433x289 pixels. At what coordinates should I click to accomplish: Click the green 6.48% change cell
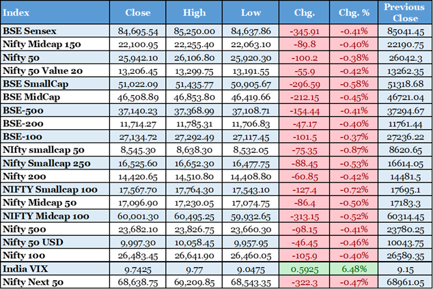click(x=353, y=269)
